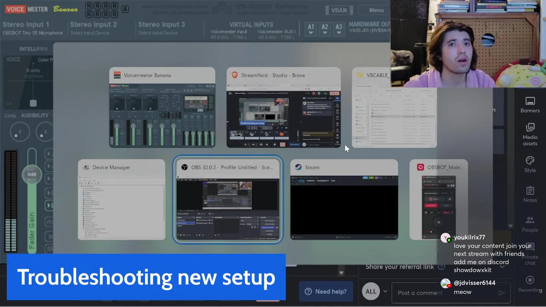The image size is (546, 307).
Task: Click the down arrow below the banner list
Action: (x=341, y=273)
